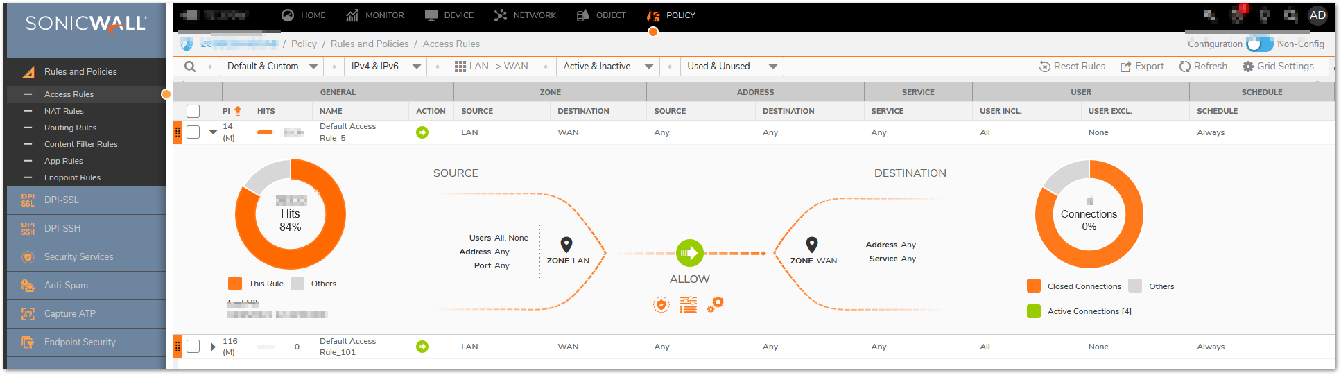This screenshot has height=375, width=1341.
Task: Open Security Services sidebar section
Action: 85,257
